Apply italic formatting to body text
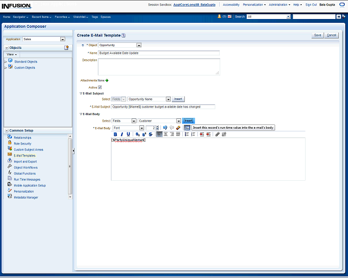Image resolution: width=348 pixels, height=278 pixels. click(x=121, y=134)
